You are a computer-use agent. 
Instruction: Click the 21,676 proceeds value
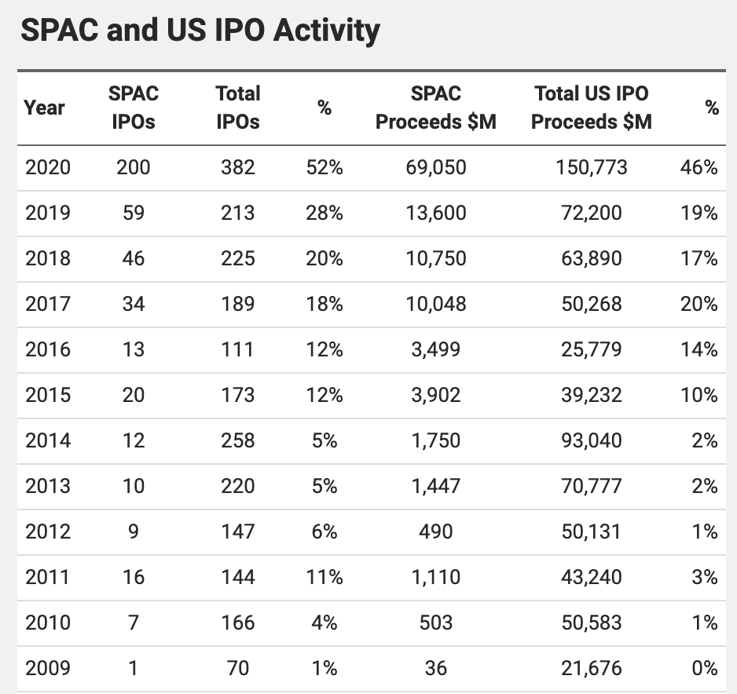click(x=591, y=668)
